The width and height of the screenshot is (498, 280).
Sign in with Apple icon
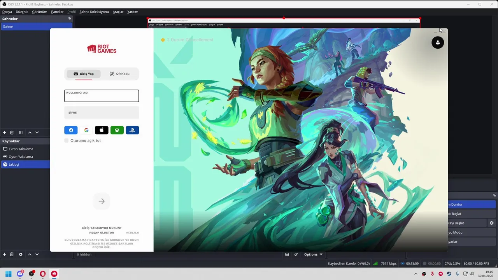click(x=102, y=130)
